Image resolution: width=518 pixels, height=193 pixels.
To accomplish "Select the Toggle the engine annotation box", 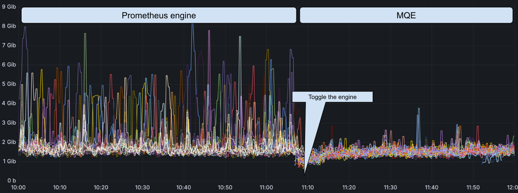I will [332, 97].
